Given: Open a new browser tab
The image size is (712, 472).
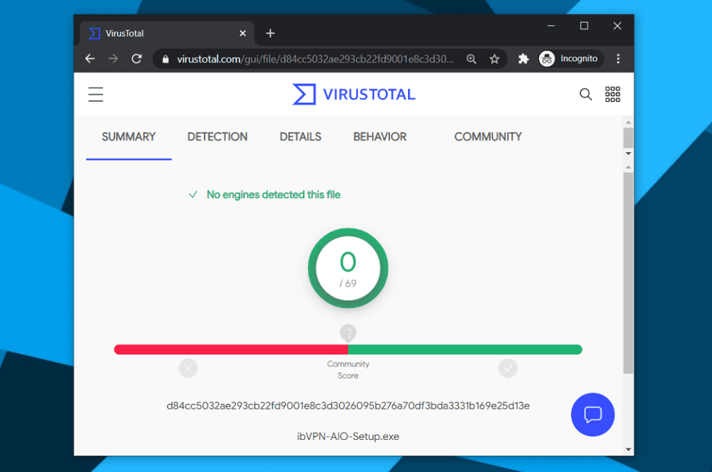Looking at the screenshot, I should (270, 33).
